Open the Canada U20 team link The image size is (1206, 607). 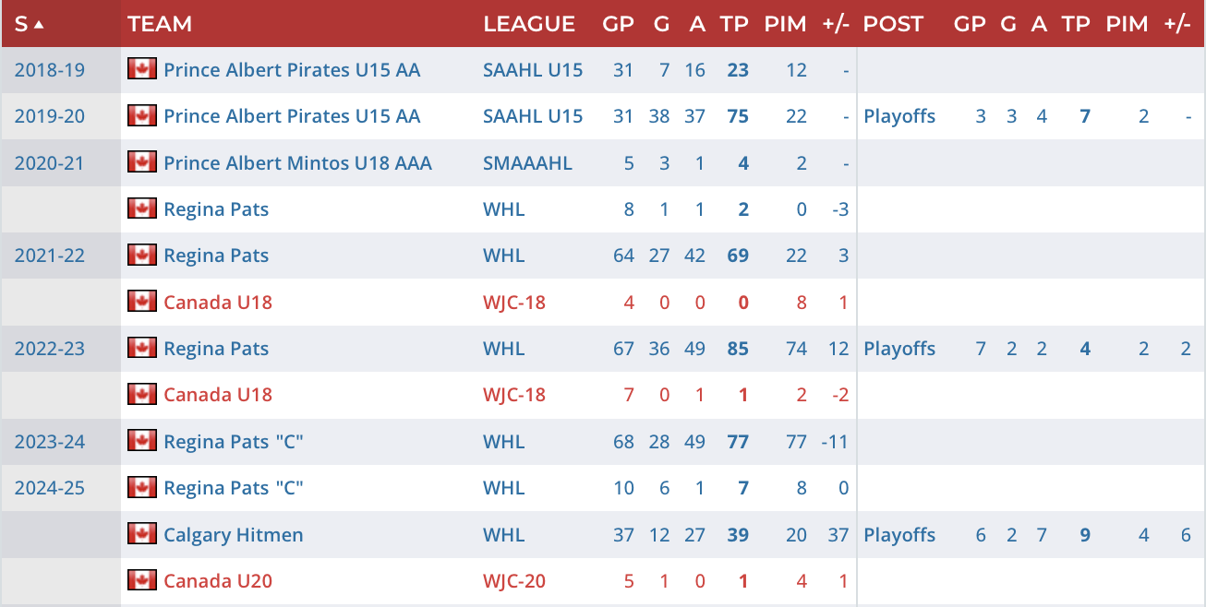click(x=218, y=581)
